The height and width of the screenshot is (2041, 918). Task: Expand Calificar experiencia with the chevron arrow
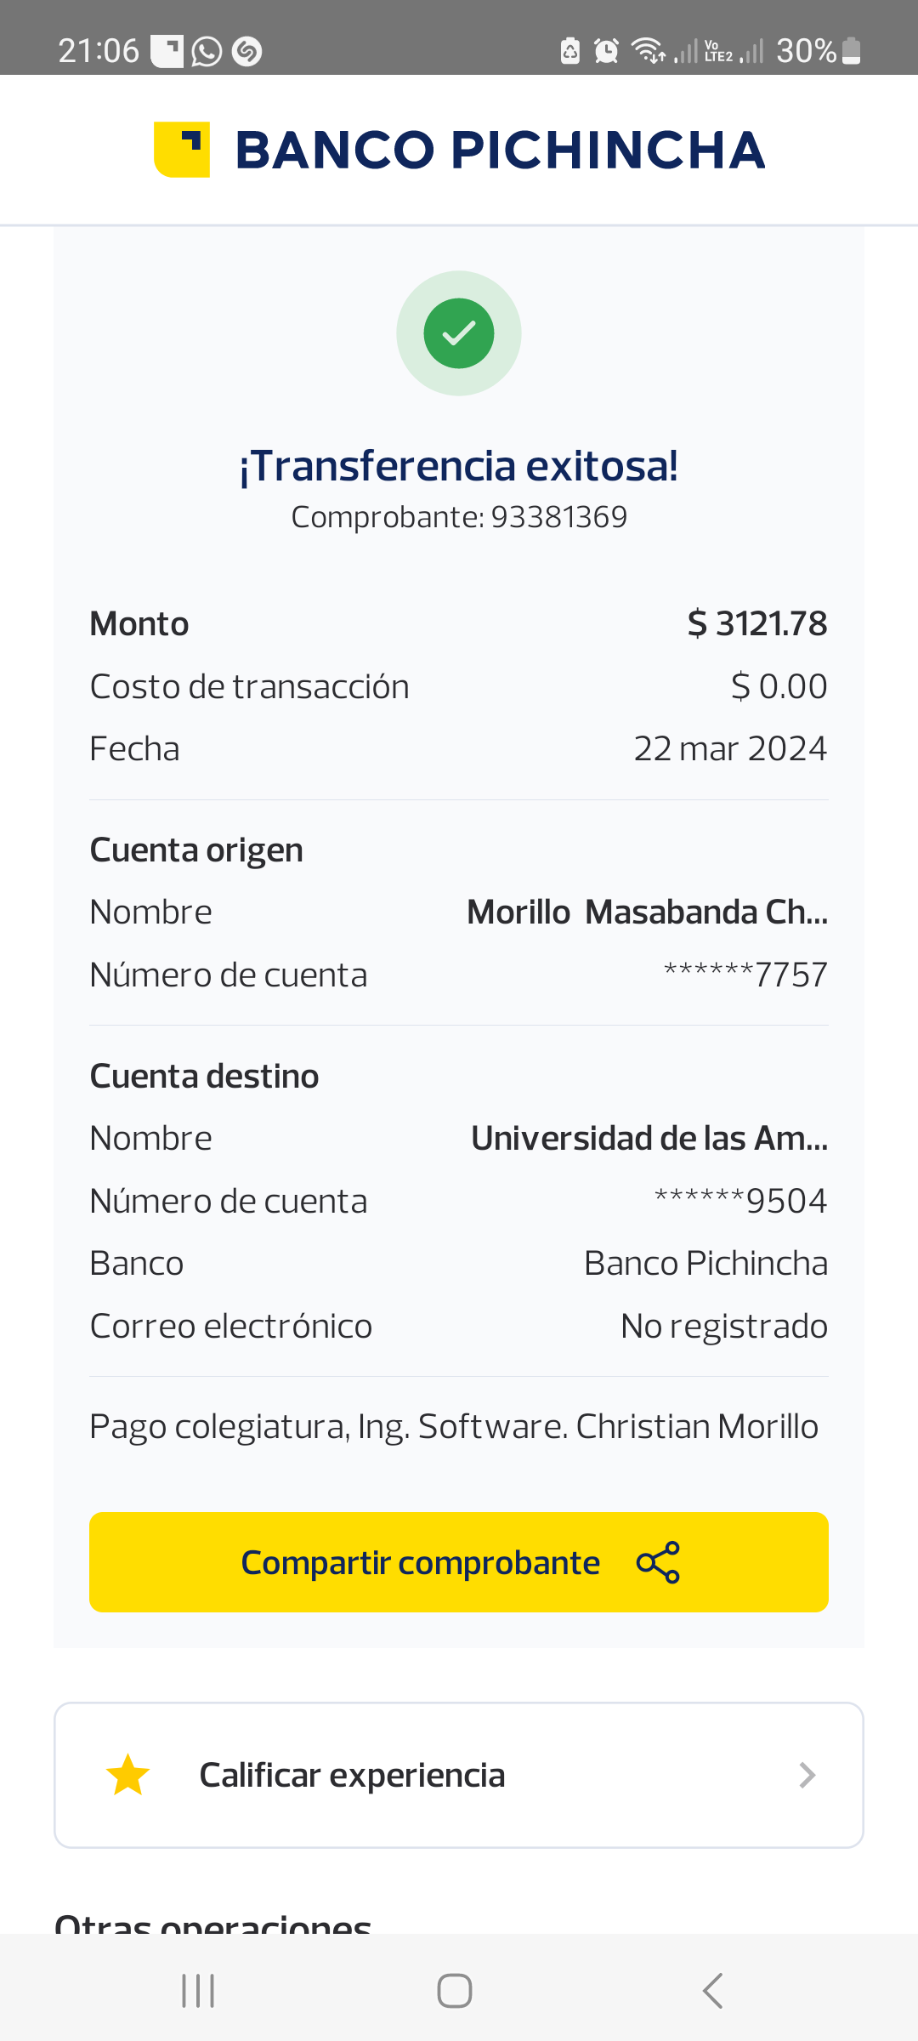click(807, 1776)
